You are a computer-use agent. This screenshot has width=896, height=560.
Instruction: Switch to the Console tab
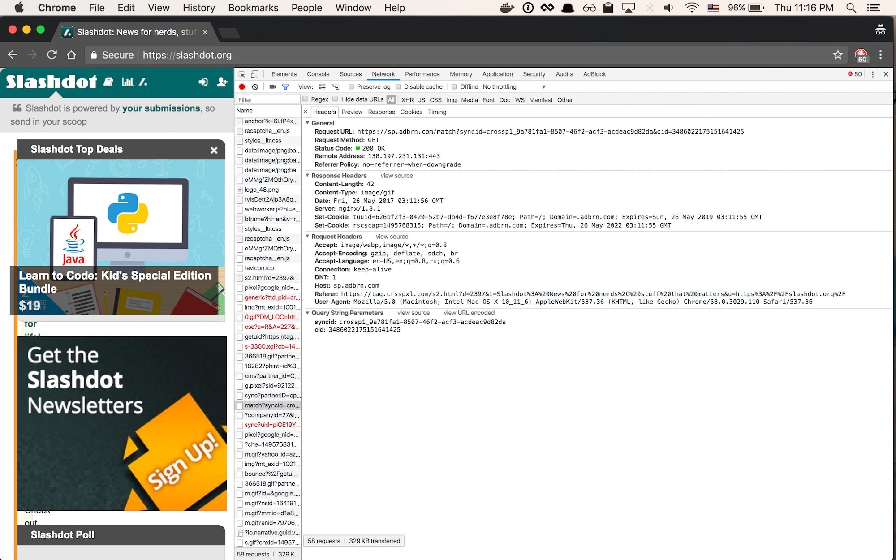[x=318, y=74]
